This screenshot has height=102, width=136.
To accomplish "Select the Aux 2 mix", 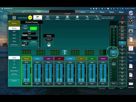I will click(x=122, y=46).
